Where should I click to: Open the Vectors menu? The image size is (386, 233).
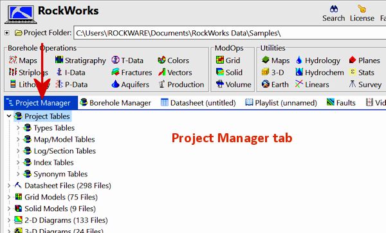pyautogui.click(x=175, y=73)
